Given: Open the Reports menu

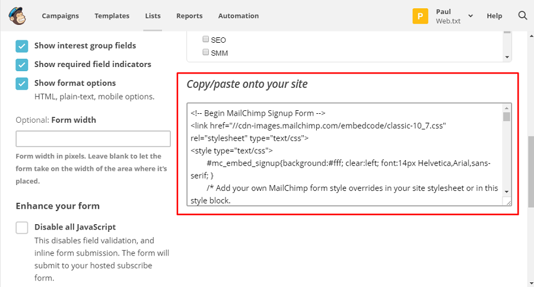Looking at the screenshot, I should tap(189, 15).
